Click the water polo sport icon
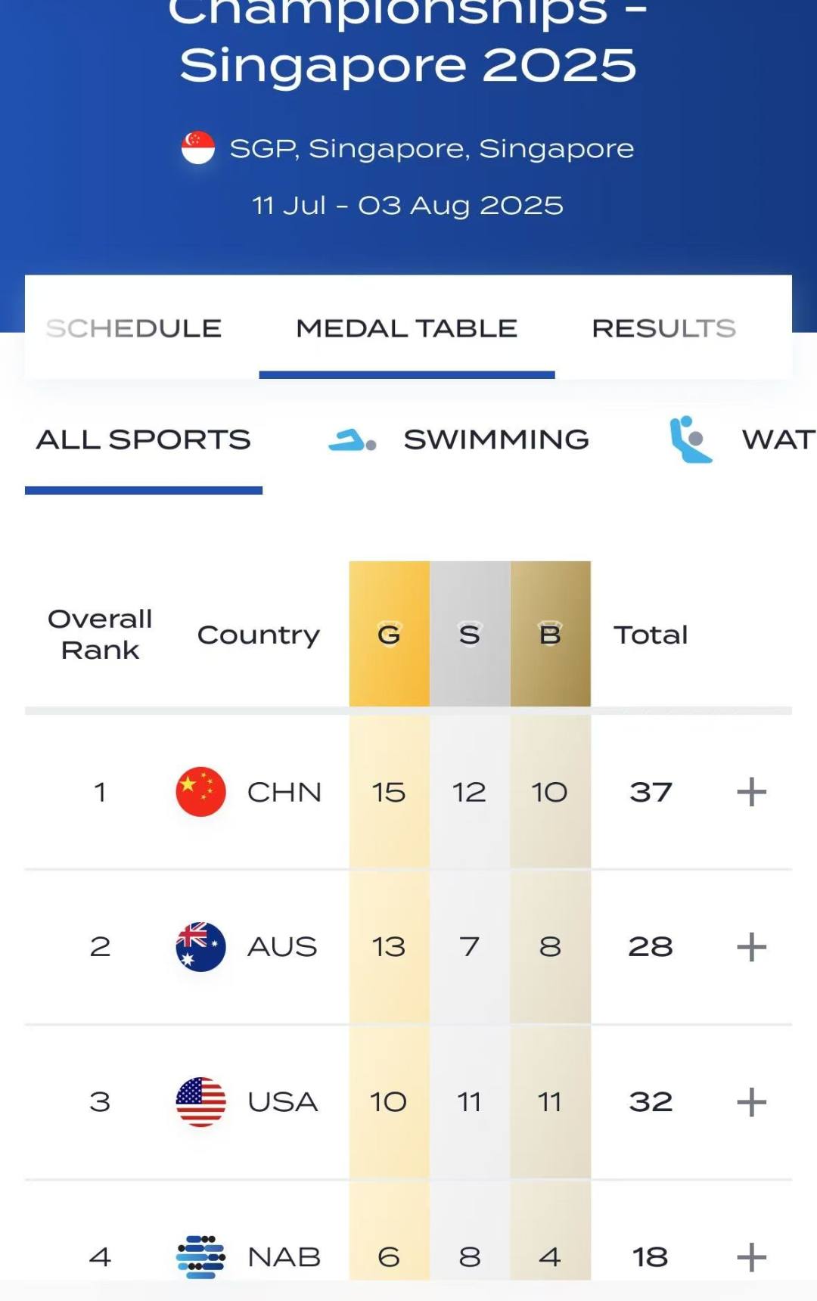817x1301 pixels. (691, 439)
